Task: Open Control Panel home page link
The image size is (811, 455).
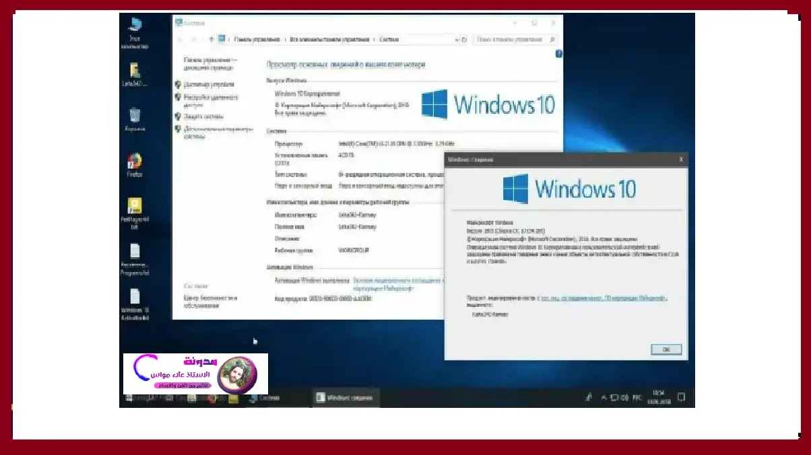Action: [x=209, y=63]
